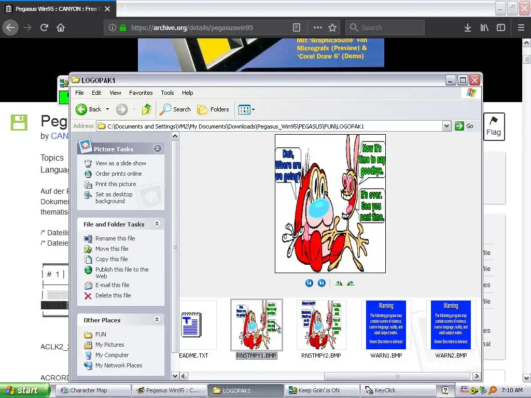This screenshot has height=398, width=531.
Task: Click filmstrip scroll left arrow
Action: pos(184,376)
